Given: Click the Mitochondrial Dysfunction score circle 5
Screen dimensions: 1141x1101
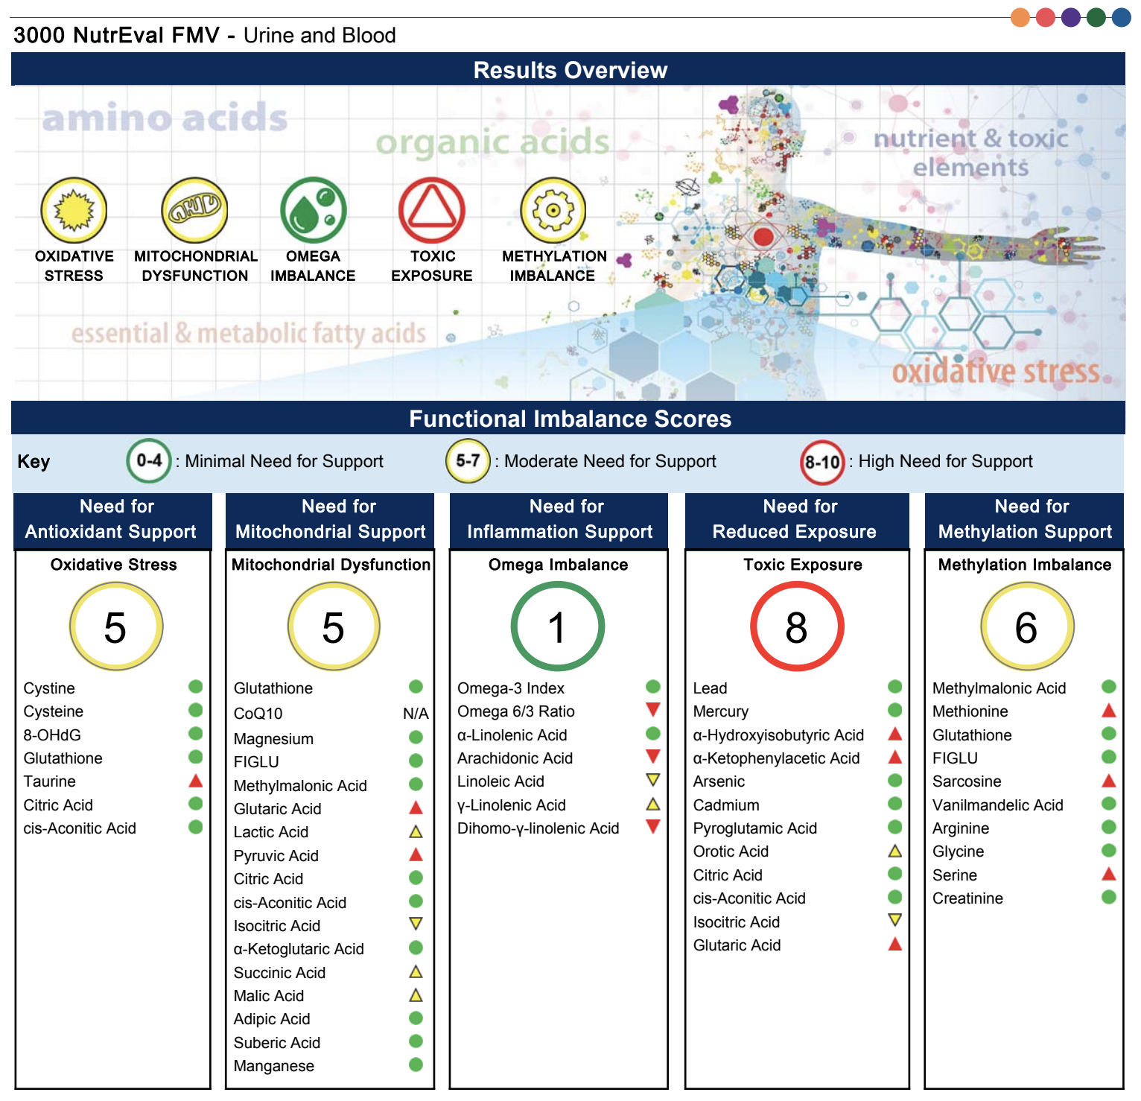Looking at the screenshot, I should [334, 626].
